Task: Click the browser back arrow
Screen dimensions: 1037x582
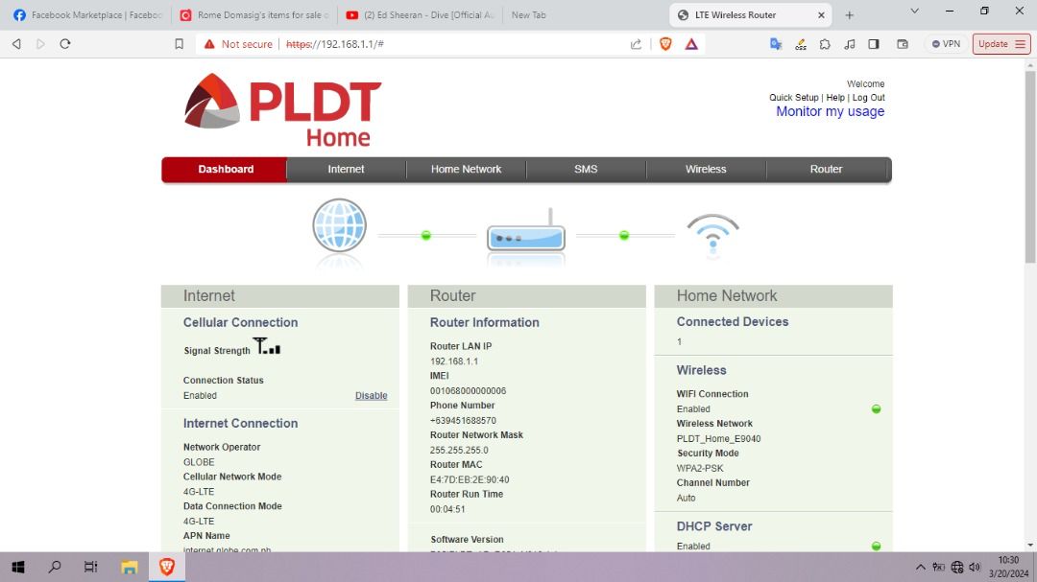Action: pos(16,43)
